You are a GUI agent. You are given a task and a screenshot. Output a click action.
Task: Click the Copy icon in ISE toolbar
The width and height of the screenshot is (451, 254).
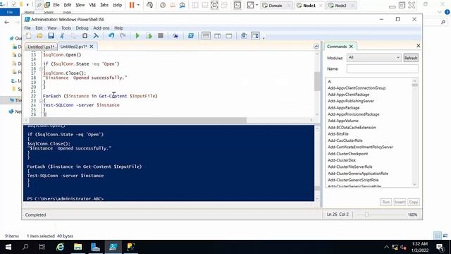(73, 36)
